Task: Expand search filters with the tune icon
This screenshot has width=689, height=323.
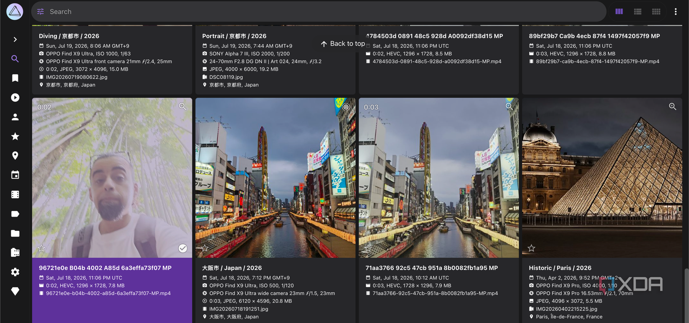Action: 41,12
